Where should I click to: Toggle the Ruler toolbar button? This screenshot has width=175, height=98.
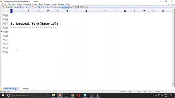(x=69, y=7)
